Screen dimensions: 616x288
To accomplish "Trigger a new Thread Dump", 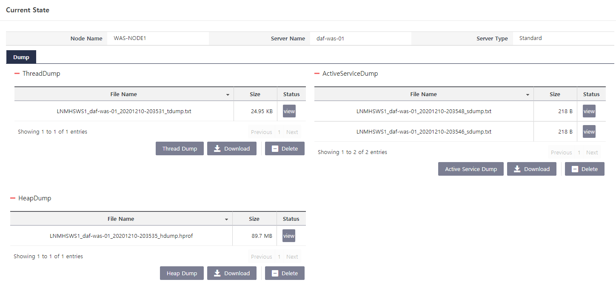I will [x=180, y=148].
